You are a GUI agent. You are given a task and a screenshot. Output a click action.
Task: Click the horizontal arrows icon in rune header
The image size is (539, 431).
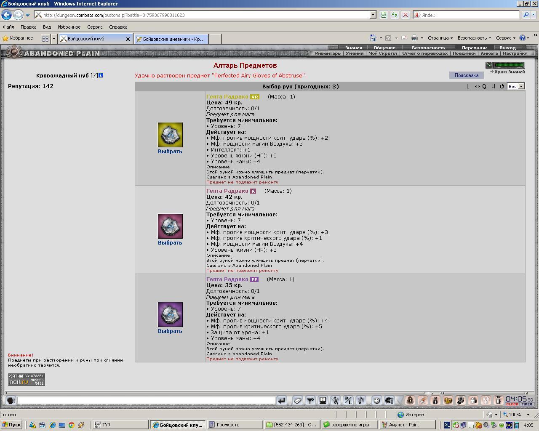477,86
